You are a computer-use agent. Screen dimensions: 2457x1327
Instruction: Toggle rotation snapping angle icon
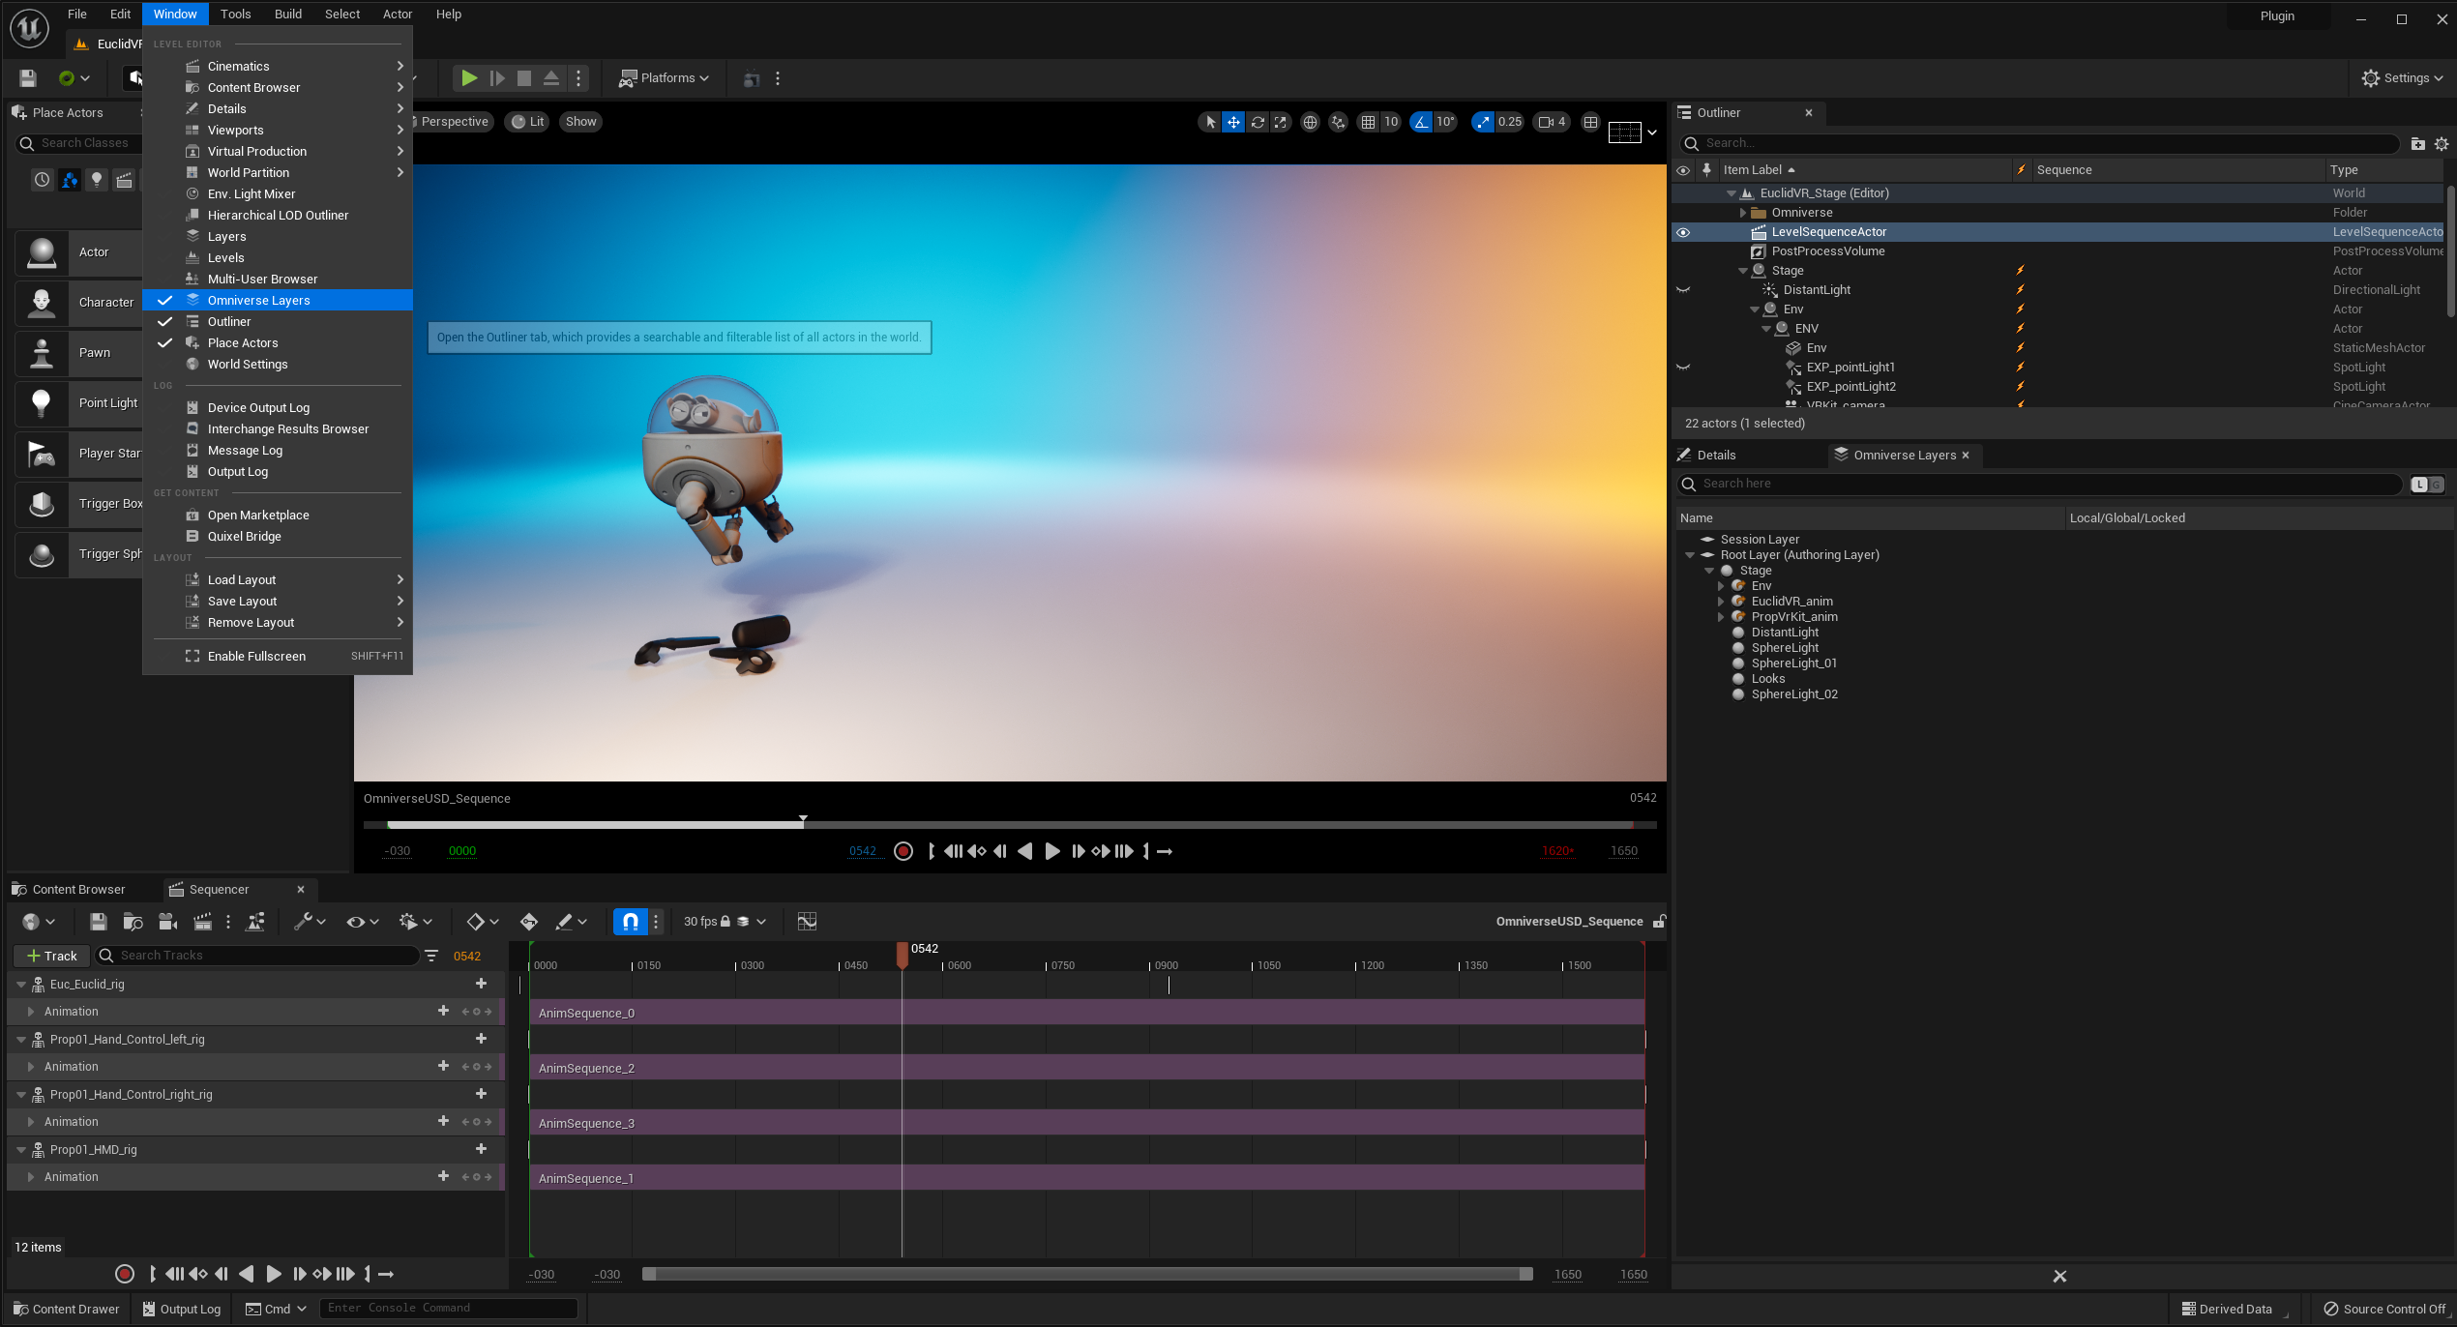[x=1421, y=122]
